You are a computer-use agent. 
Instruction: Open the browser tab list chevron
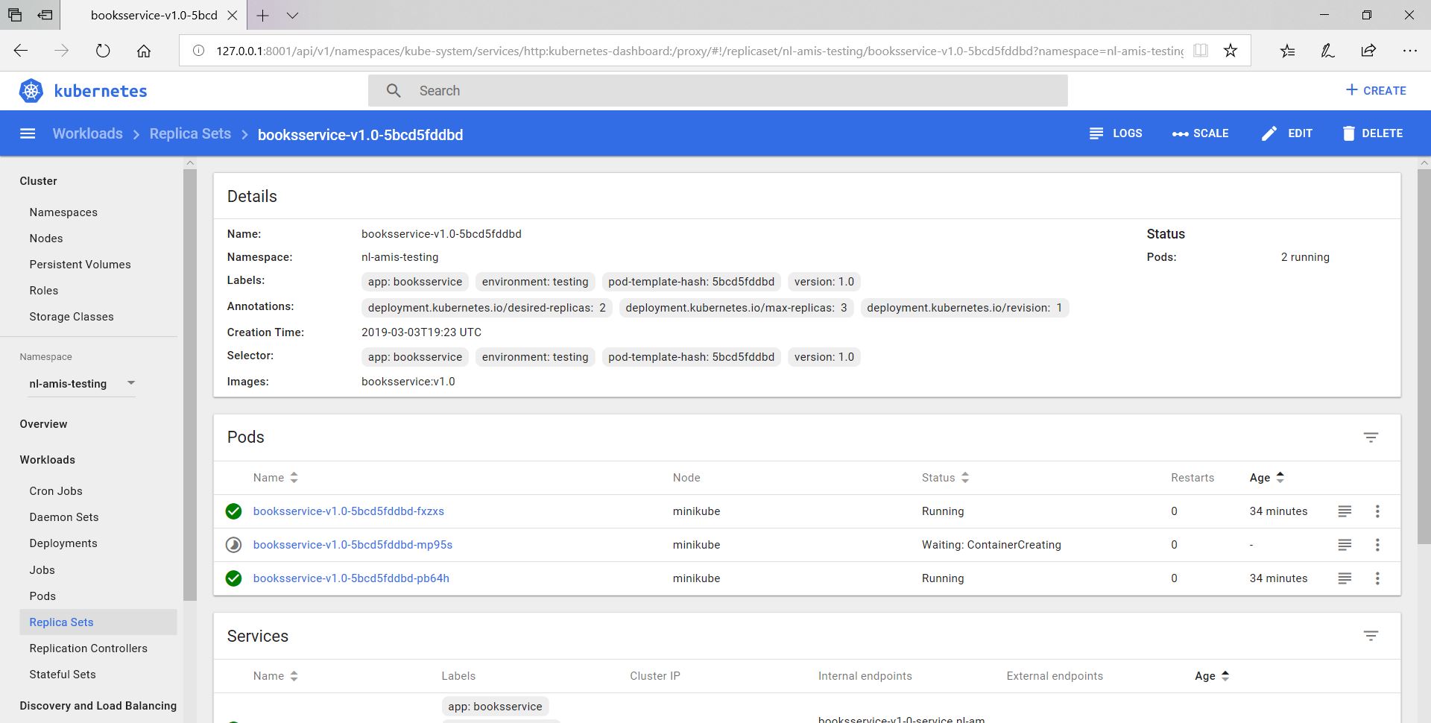pos(292,15)
